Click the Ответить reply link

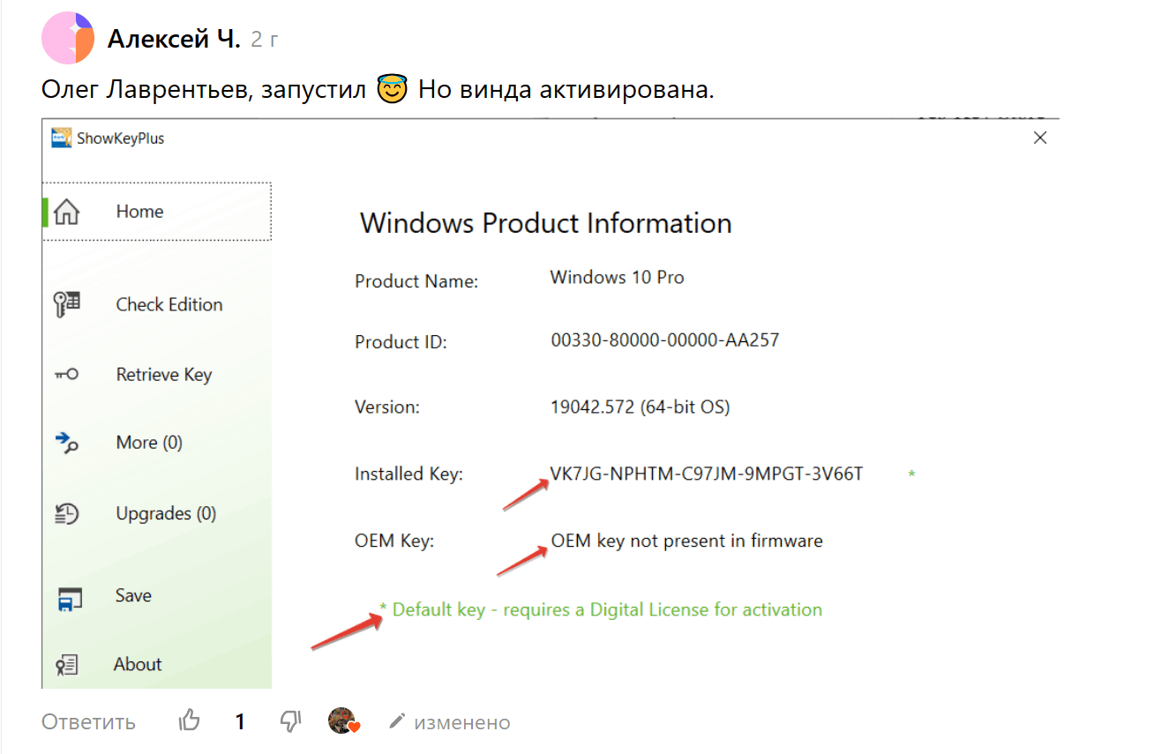[88, 722]
